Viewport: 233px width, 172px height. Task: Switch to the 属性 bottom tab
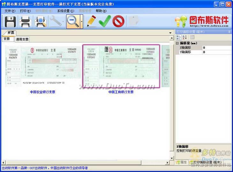pyautogui.click(x=181, y=162)
